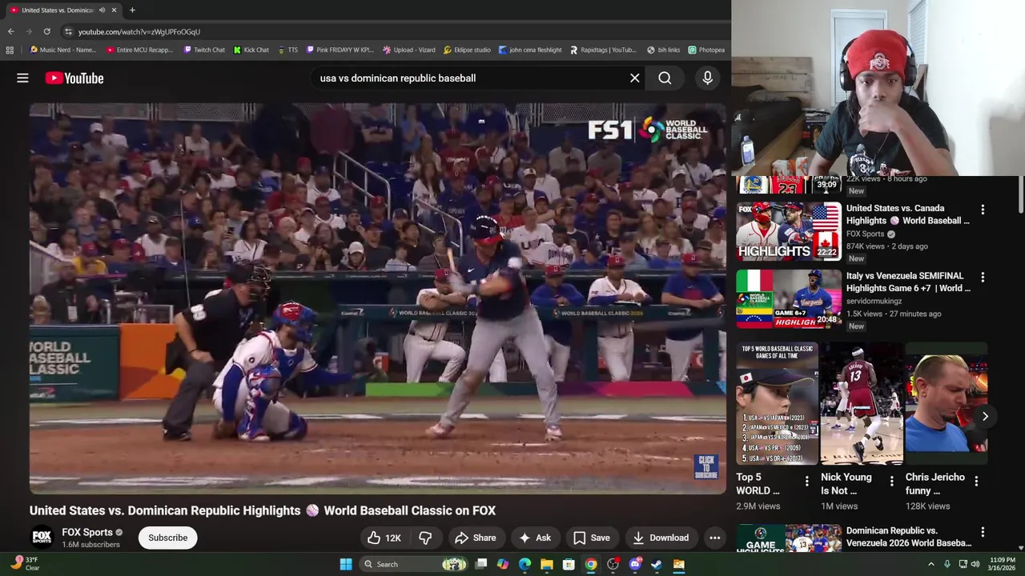Open Steam from the taskbar
Viewport: 1025px width, 576px height.
click(x=657, y=564)
